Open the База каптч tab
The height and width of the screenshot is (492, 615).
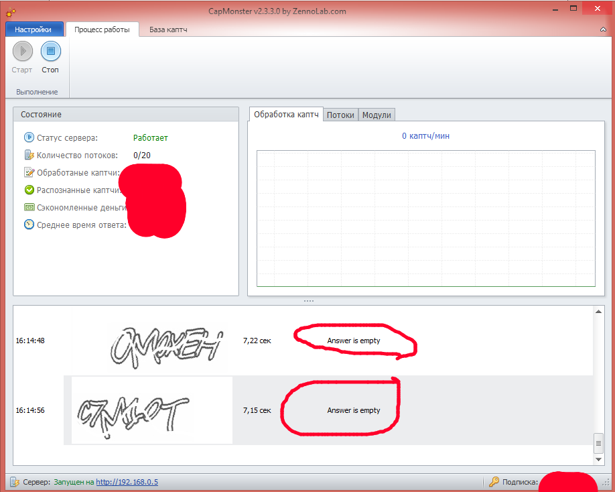pyautogui.click(x=168, y=29)
